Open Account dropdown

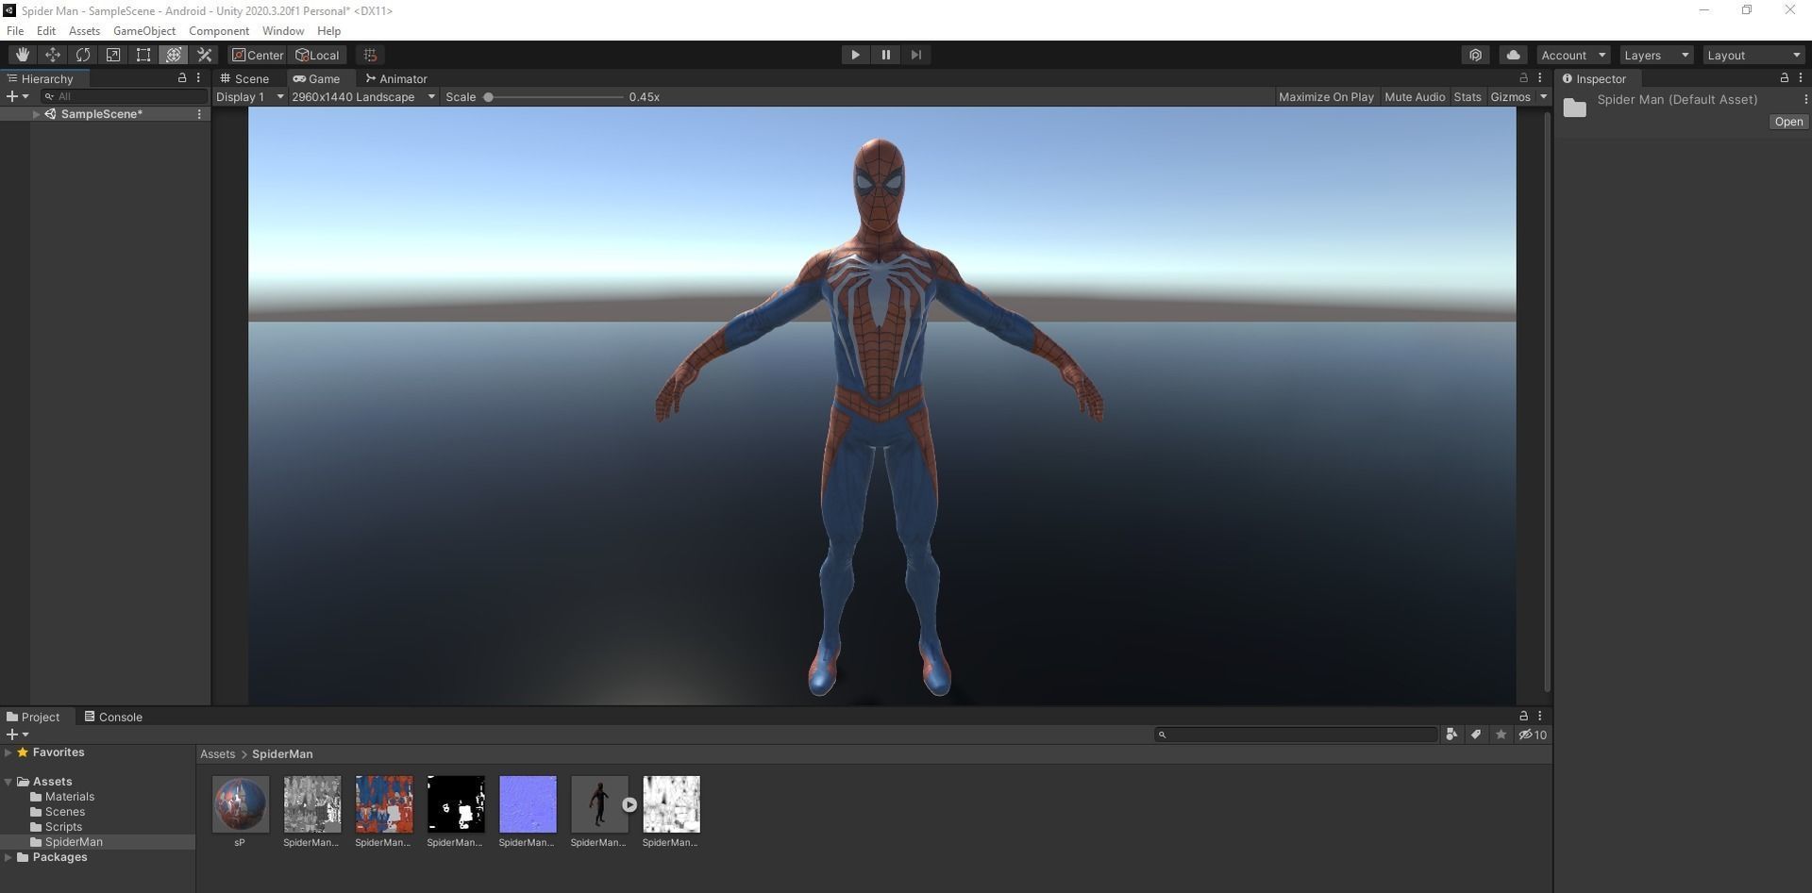pyautogui.click(x=1572, y=55)
